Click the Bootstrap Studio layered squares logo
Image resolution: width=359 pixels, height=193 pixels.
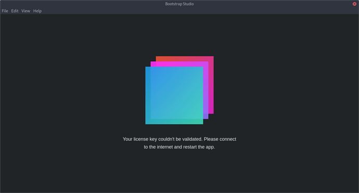click(179, 90)
